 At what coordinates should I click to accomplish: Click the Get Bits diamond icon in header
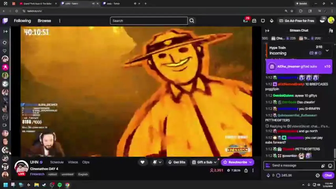point(272,21)
